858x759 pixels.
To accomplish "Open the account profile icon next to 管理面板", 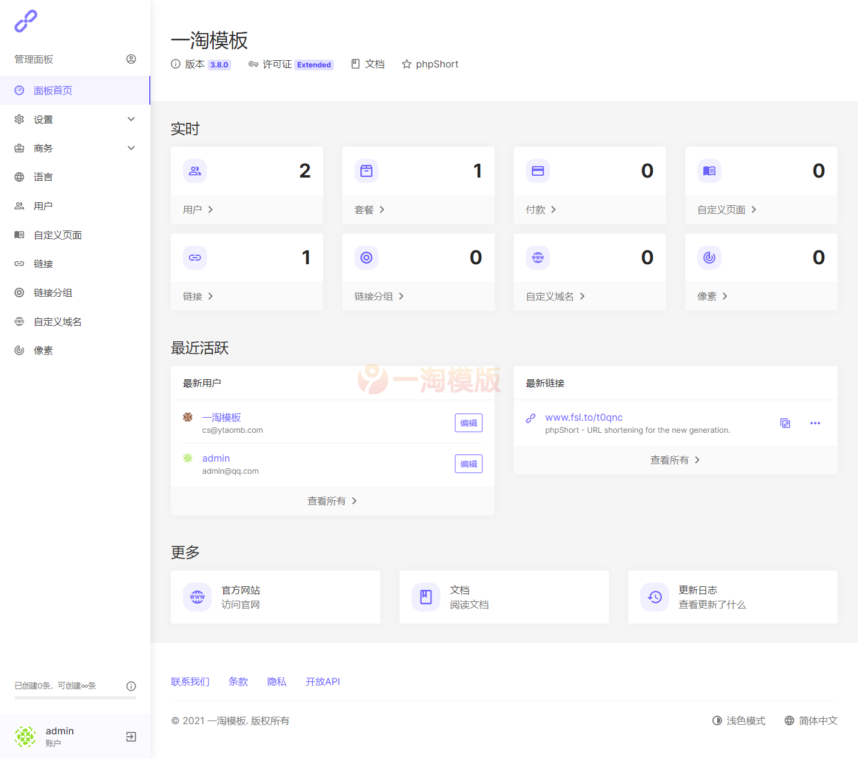I will click(131, 59).
